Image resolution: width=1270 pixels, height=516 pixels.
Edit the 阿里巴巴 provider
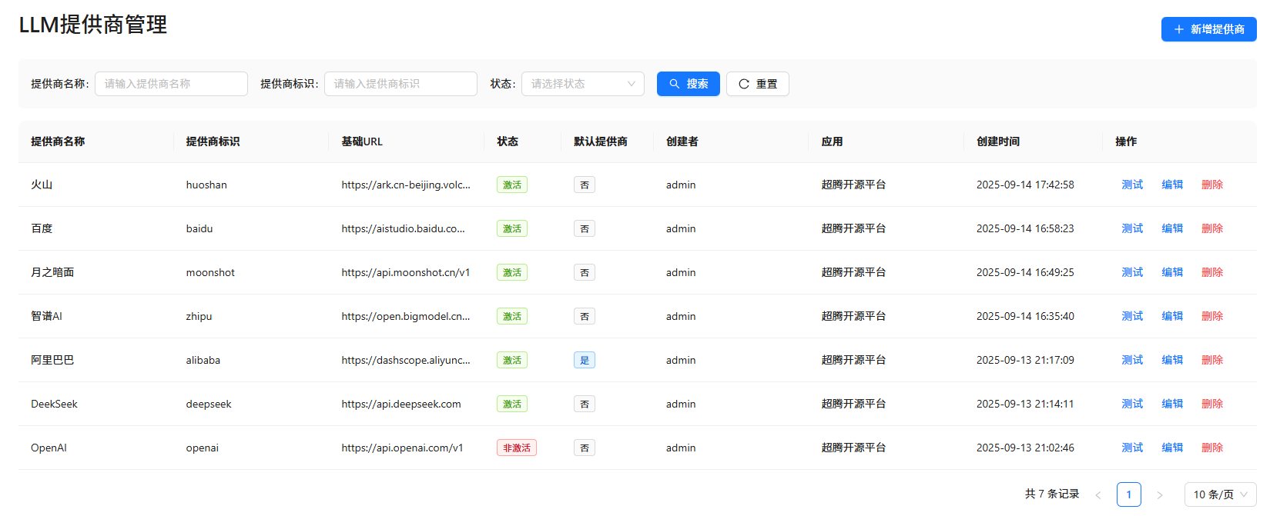click(1172, 360)
